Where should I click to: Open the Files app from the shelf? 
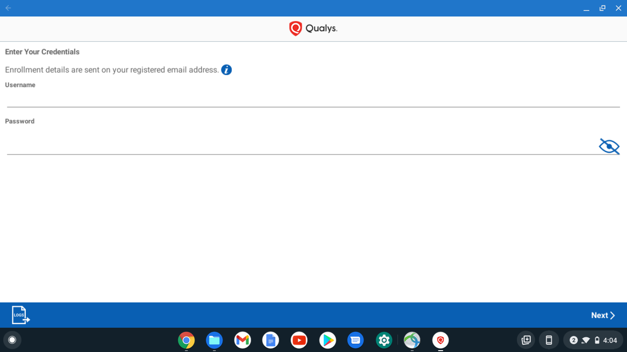(x=214, y=340)
